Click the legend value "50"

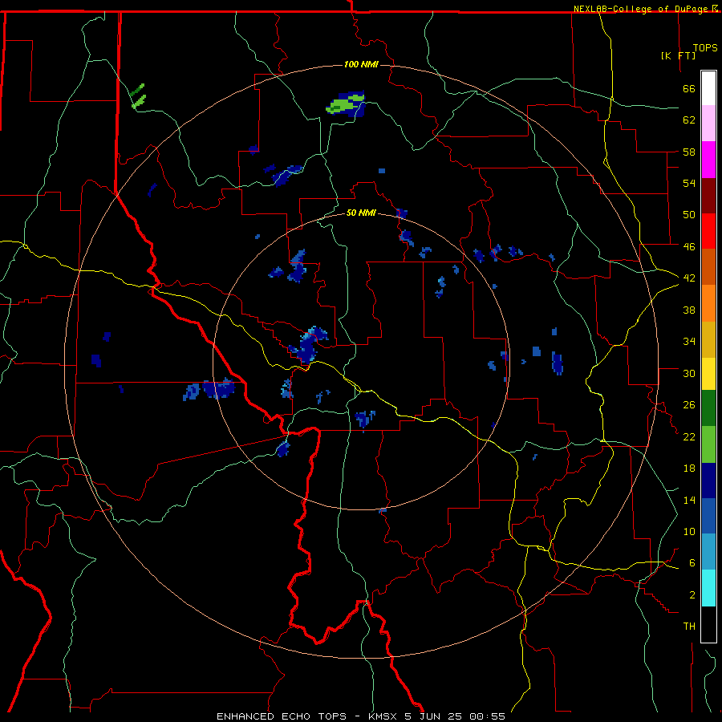(x=689, y=215)
